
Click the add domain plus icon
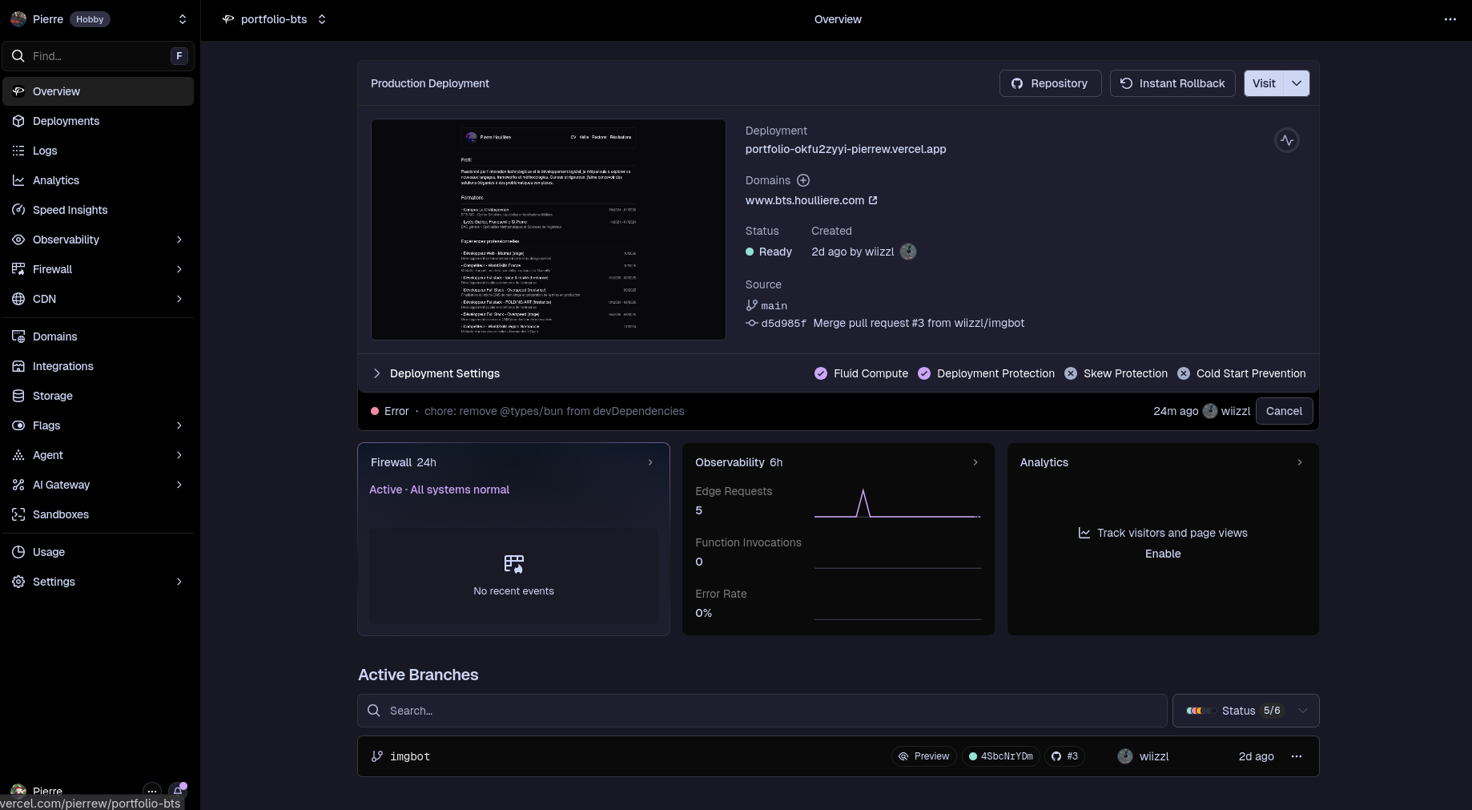[803, 180]
